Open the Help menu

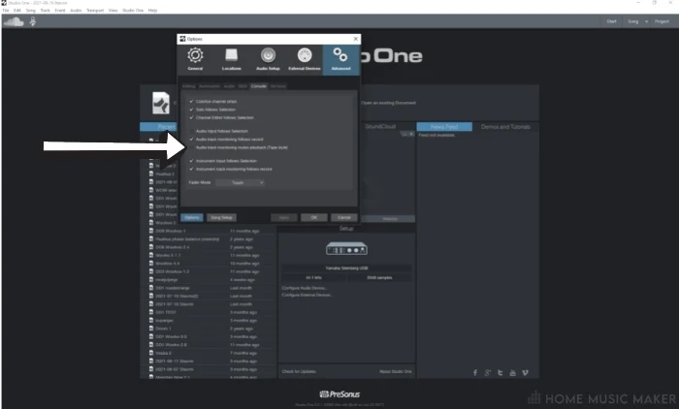[x=153, y=11]
